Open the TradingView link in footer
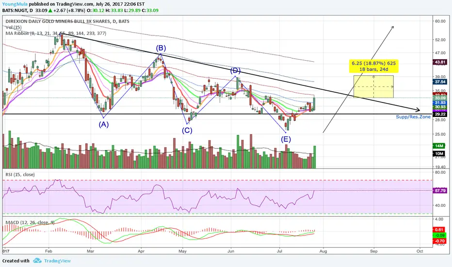The height and width of the screenshot is (267, 452). 57,261
